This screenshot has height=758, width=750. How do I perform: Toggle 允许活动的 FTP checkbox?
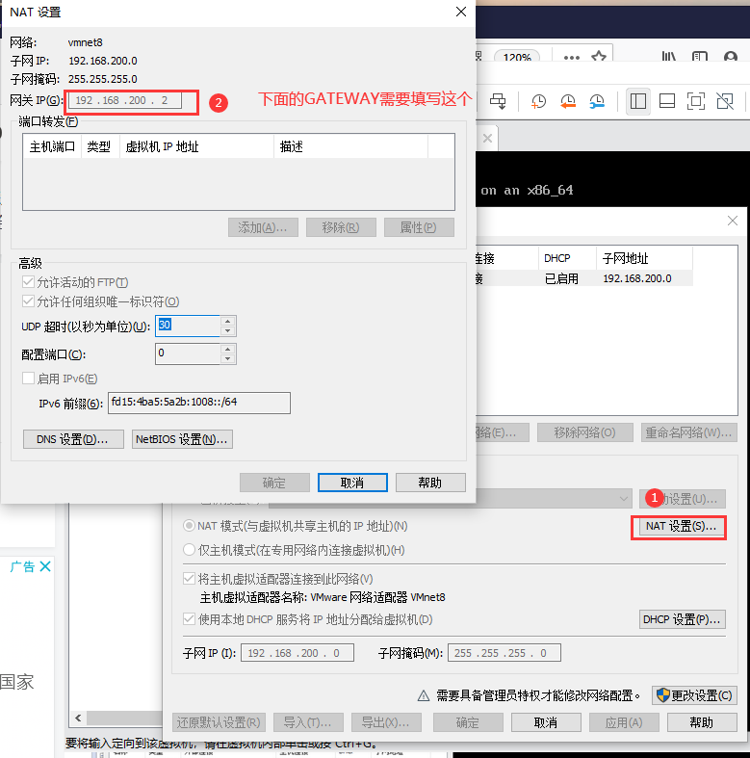pos(28,282)
